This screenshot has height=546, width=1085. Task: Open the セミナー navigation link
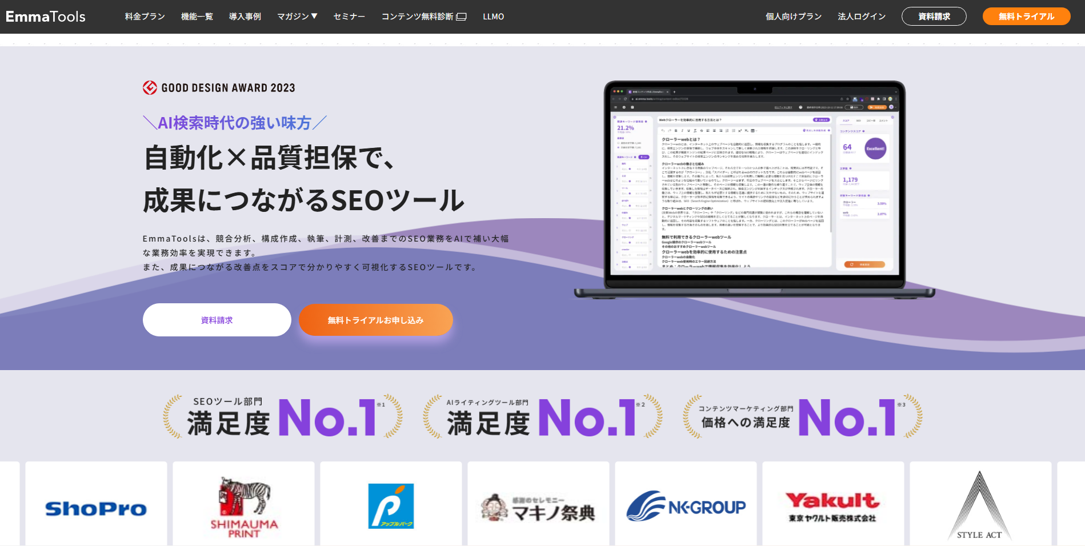pyautogui.click(x=349, y=17)
